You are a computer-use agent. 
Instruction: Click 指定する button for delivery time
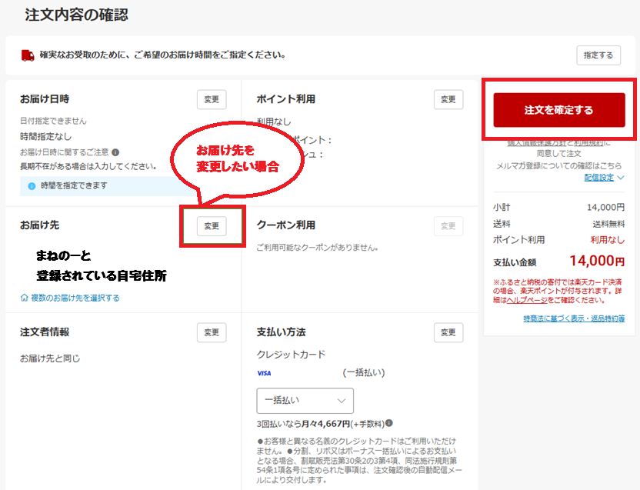click(598, 55)
